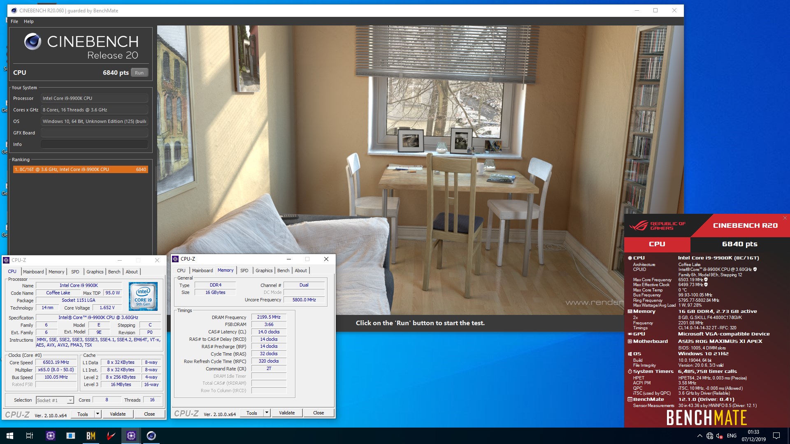Click Tools button in left CPU-Z
This screenshot has height=444, width=790.
[83, 414]
